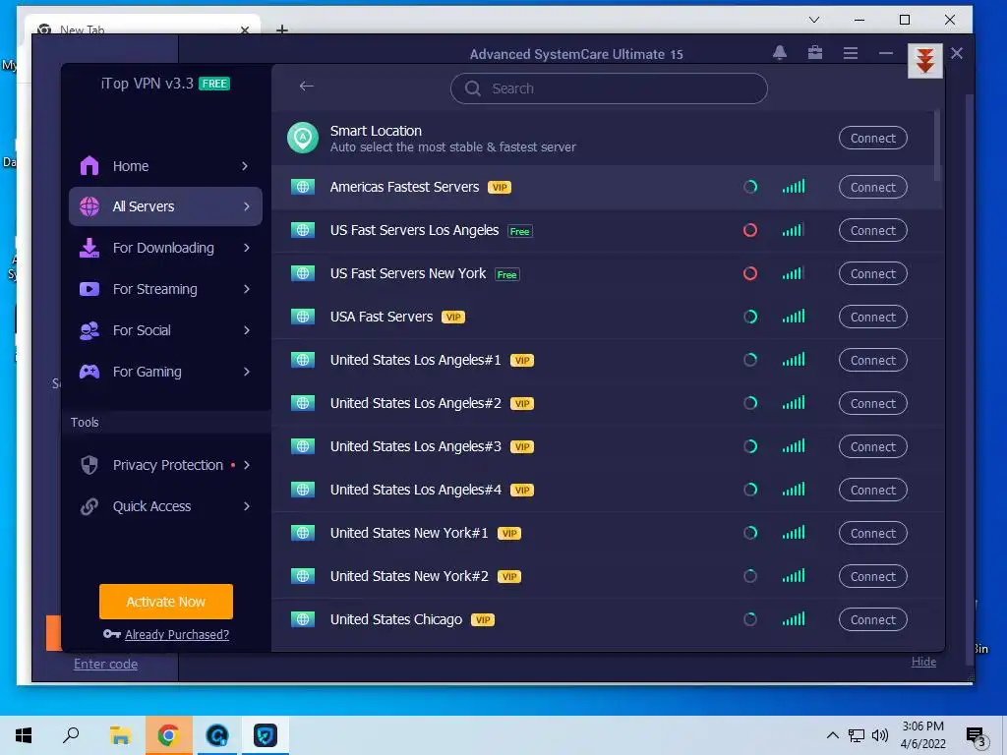This screenshot has width=1007, height=755.
Task: Connect to United States New York#2
Action: [873, 576]
